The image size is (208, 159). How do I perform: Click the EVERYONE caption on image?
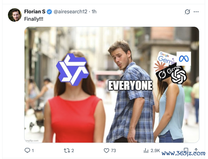click(130, 86)
